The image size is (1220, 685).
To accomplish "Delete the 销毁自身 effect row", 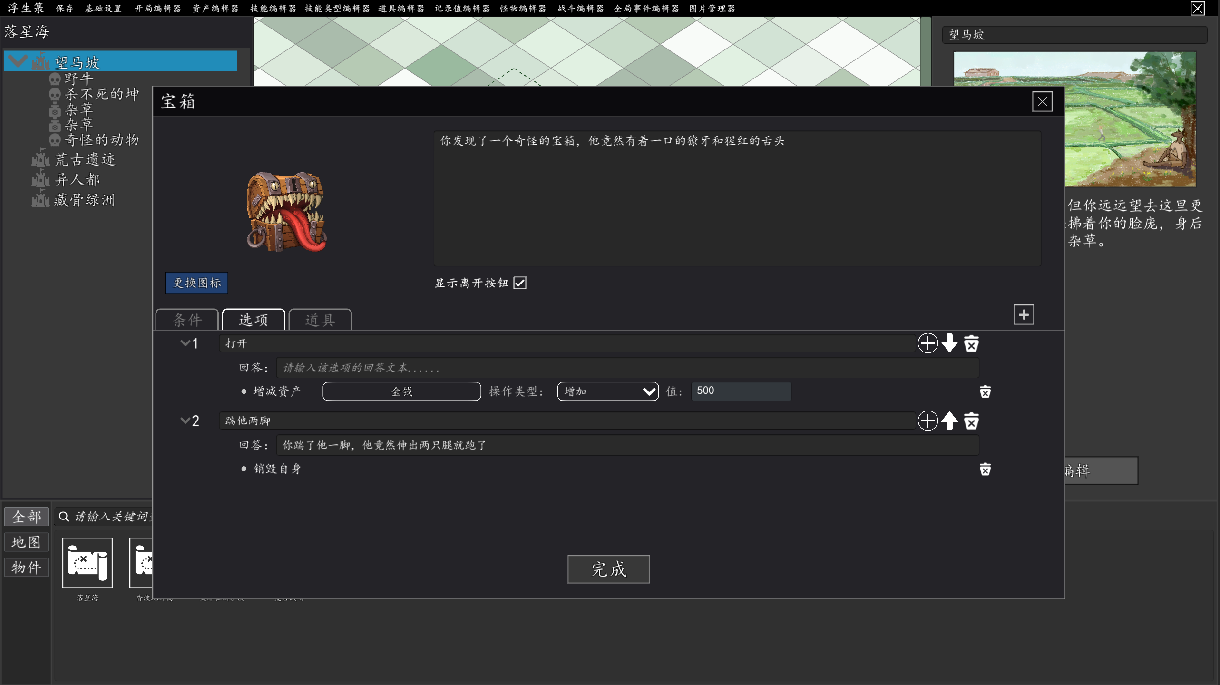I will (985, 469).
